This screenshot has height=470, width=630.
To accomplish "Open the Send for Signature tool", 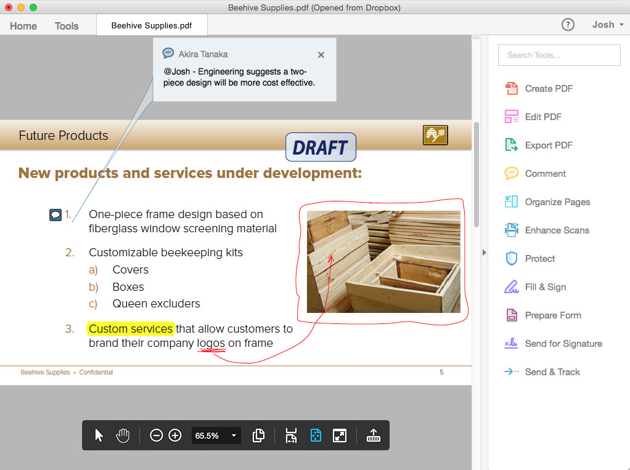I will 563,344.
